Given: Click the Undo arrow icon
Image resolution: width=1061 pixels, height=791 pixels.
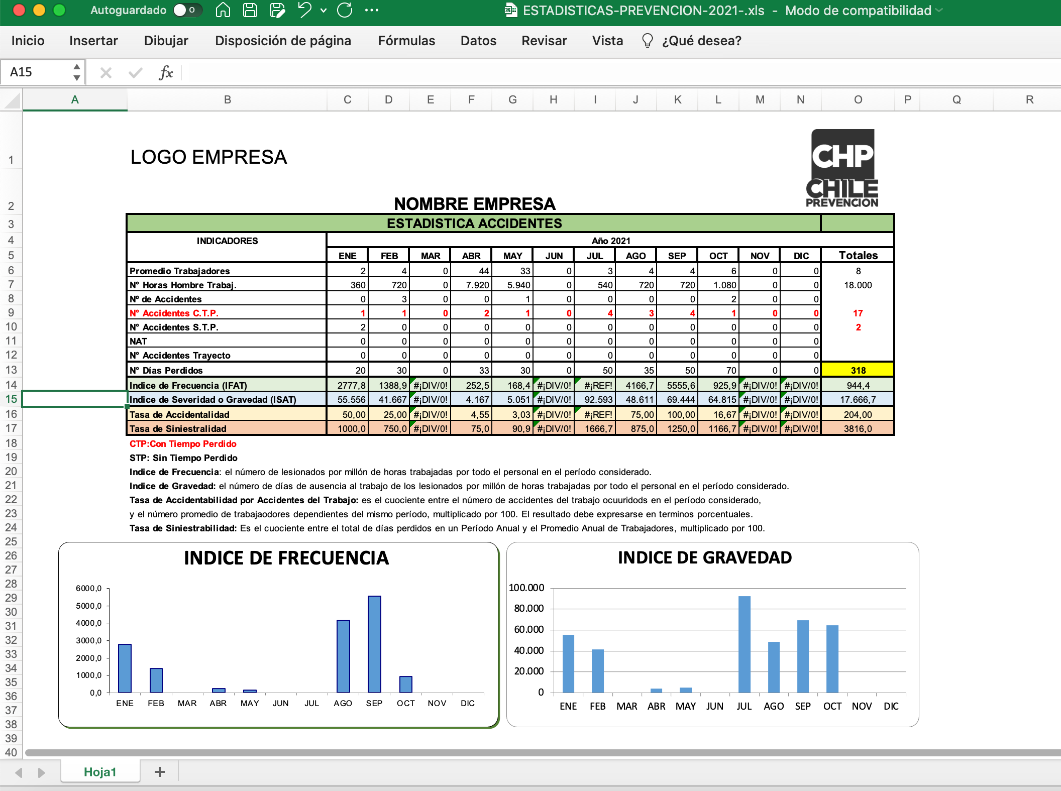Looking at the screenshot, I should [x=304, y=10].
